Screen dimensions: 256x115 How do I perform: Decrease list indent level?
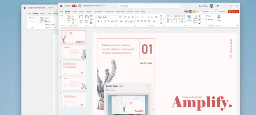[x=149, y=17]
